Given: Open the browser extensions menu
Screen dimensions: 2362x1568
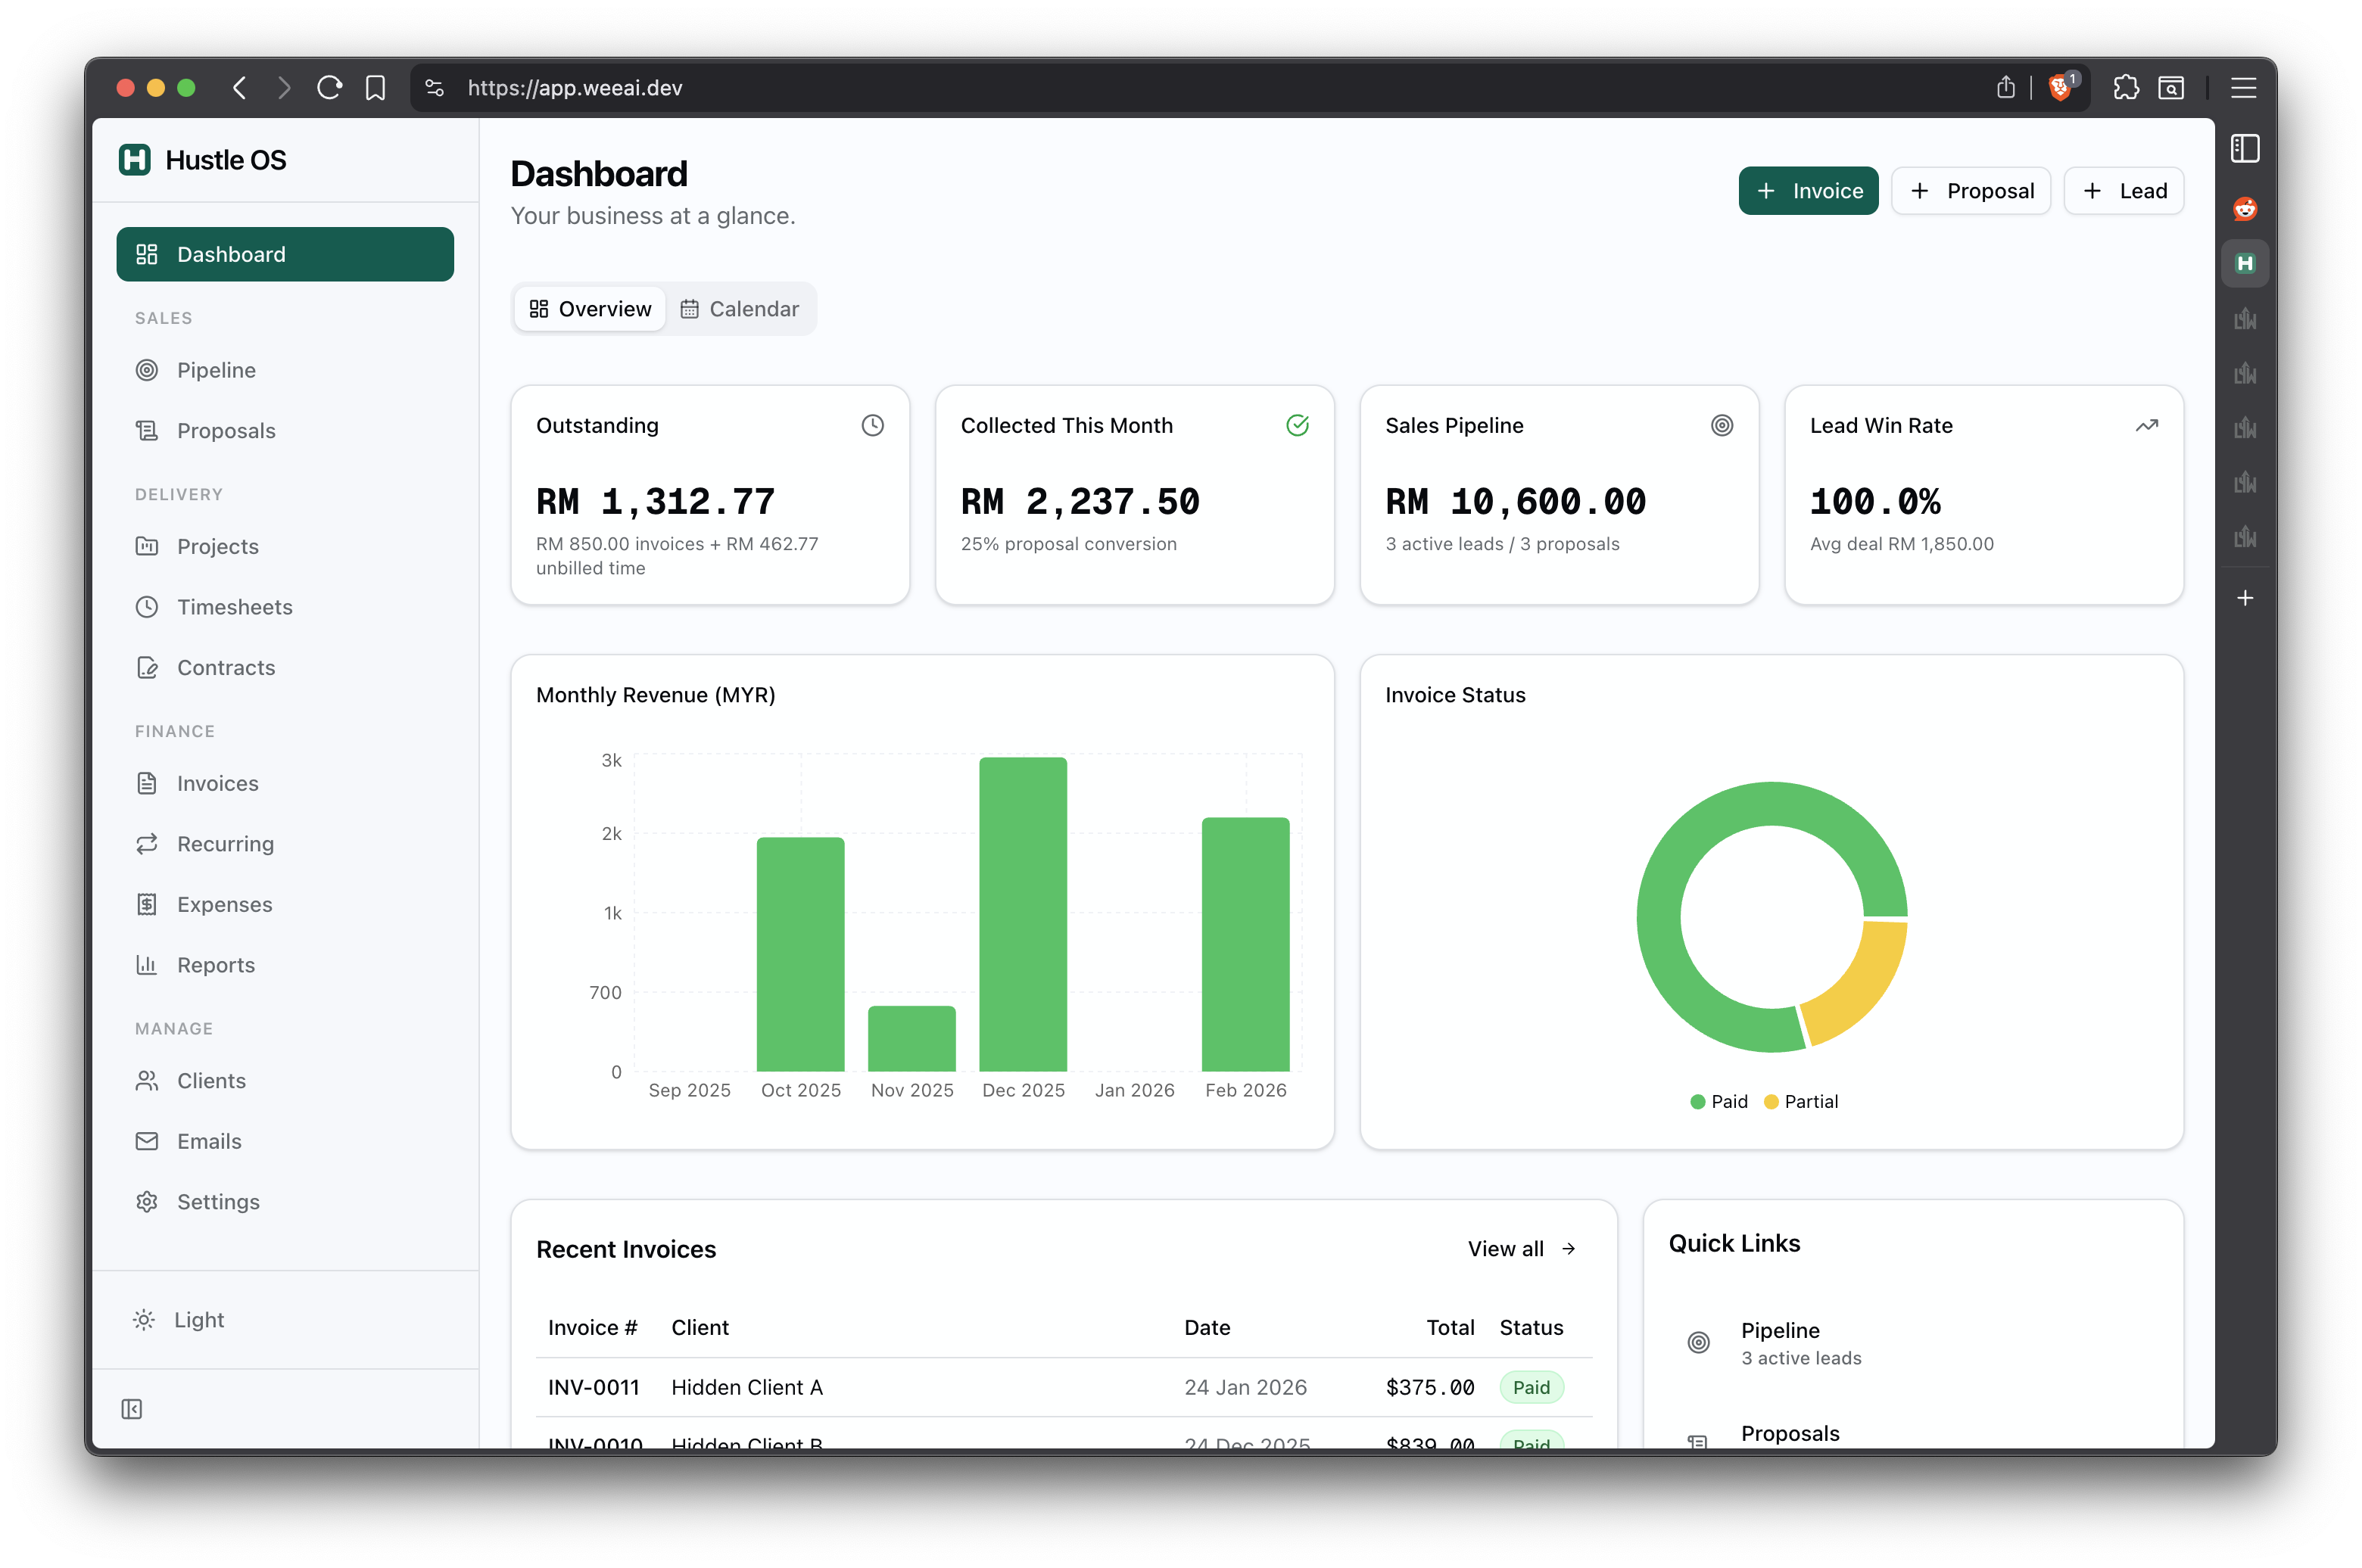Looking at the screenshot, I should click(2126, 88).
